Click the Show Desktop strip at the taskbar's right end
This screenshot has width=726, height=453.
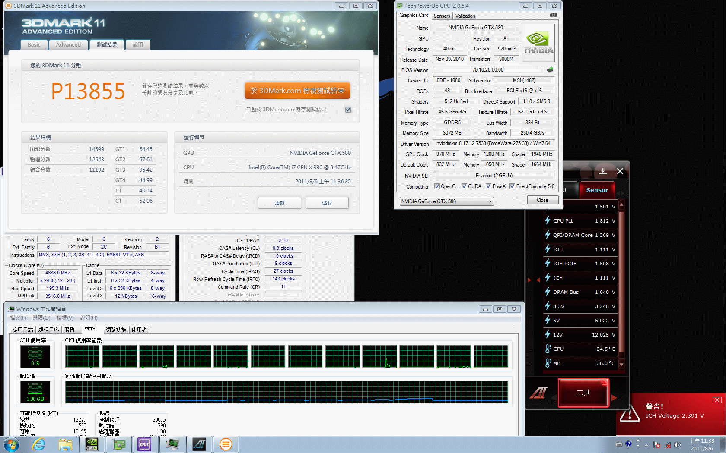723,444
